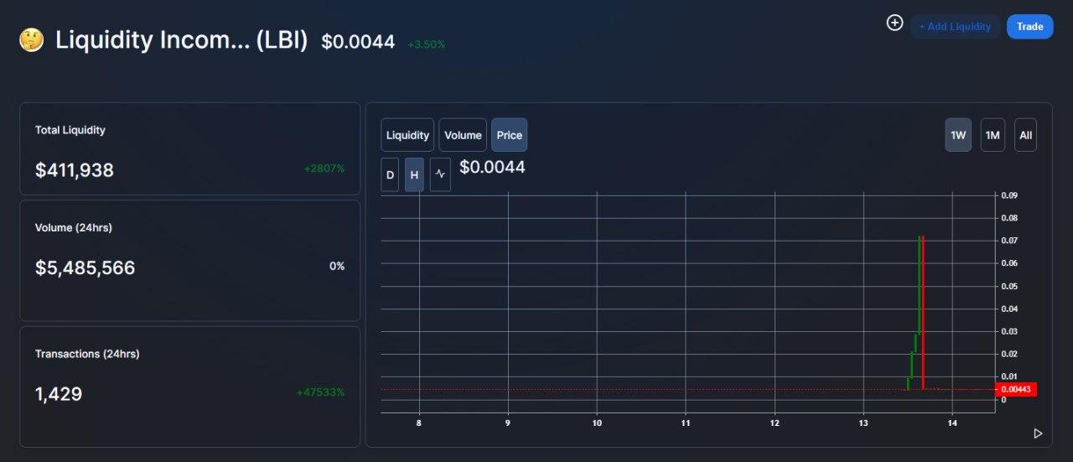Set chart range to 1M
This screenshot has height=462, width=1073.
993,135
